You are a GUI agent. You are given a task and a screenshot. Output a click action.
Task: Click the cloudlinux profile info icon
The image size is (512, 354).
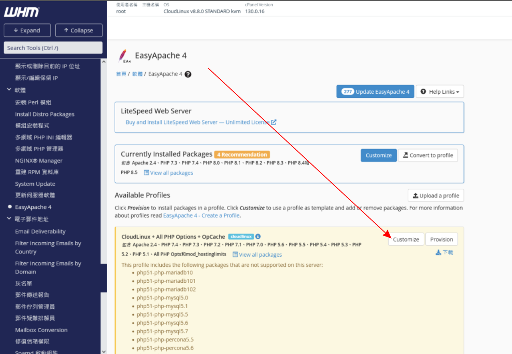coord(258,237)
